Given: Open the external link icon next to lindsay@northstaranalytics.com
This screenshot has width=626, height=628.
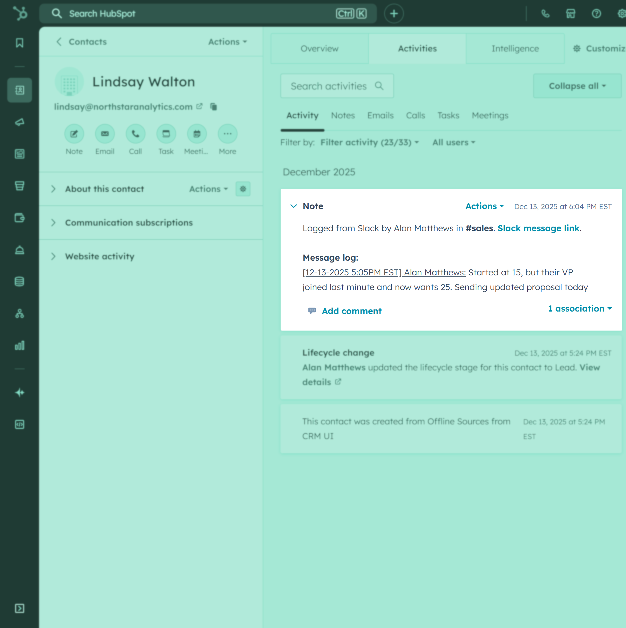Looking at the screenshot, I should pyautogui.click(x=199, y=106).
